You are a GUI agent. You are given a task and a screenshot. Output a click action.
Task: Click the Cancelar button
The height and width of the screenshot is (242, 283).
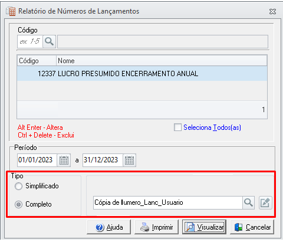(x=252, y=227)
